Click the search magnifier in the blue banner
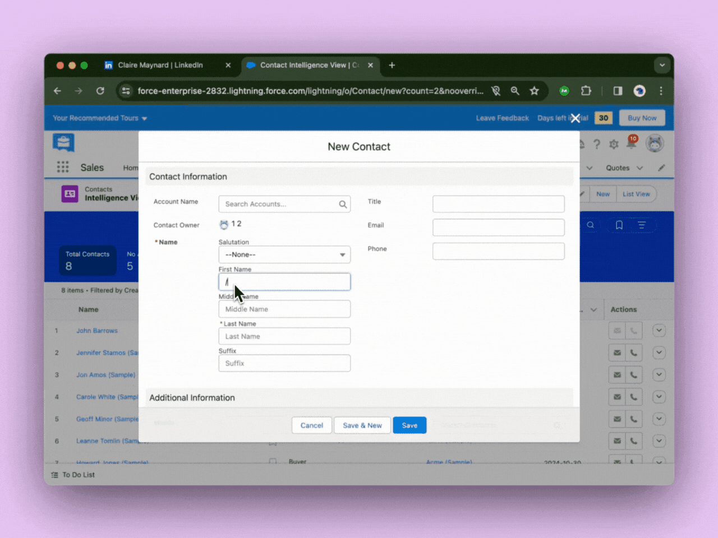 [590, 224]
